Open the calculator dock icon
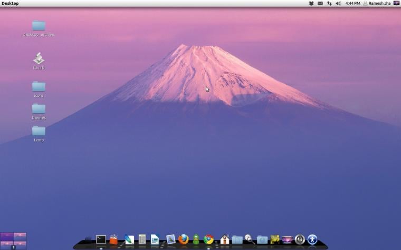This screenshot has height=250, width=401. [x=142, y=239]
